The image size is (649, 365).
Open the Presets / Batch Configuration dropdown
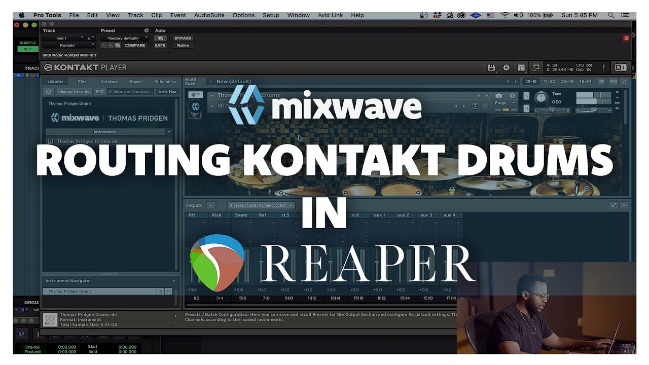261,205
